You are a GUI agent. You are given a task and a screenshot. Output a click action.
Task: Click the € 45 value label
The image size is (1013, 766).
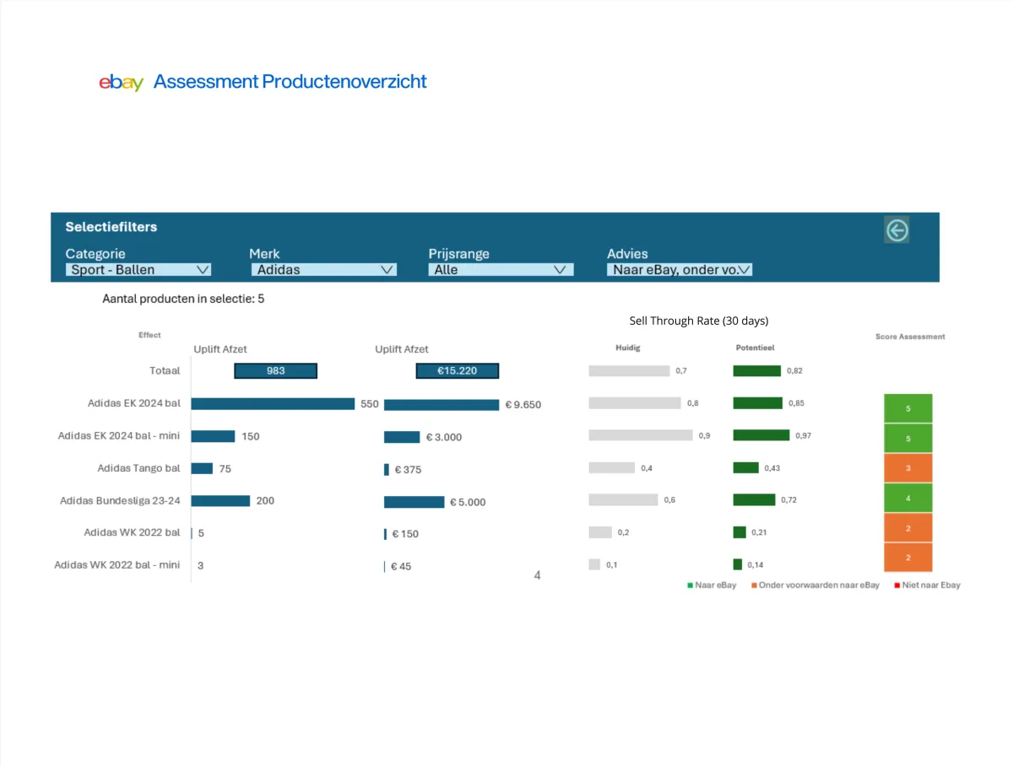[401, 567]
